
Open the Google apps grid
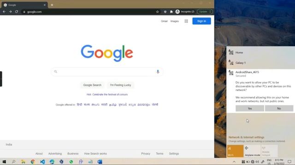click(186, 21)
